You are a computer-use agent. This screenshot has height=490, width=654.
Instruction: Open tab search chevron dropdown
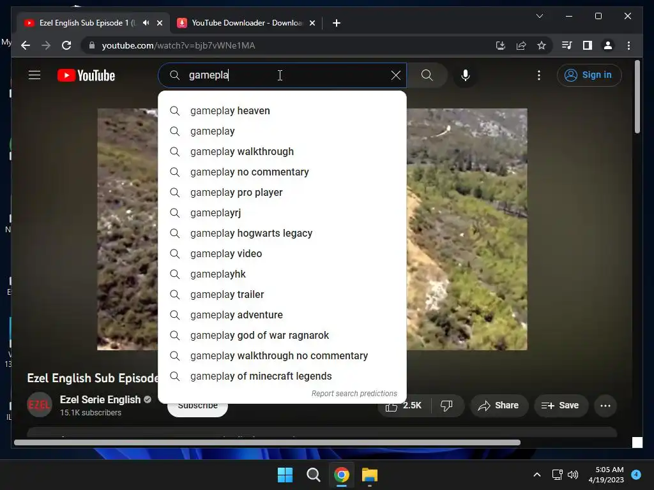pos(539,16)
